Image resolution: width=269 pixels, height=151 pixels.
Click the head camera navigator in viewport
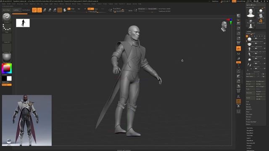(x=224, y=27)
